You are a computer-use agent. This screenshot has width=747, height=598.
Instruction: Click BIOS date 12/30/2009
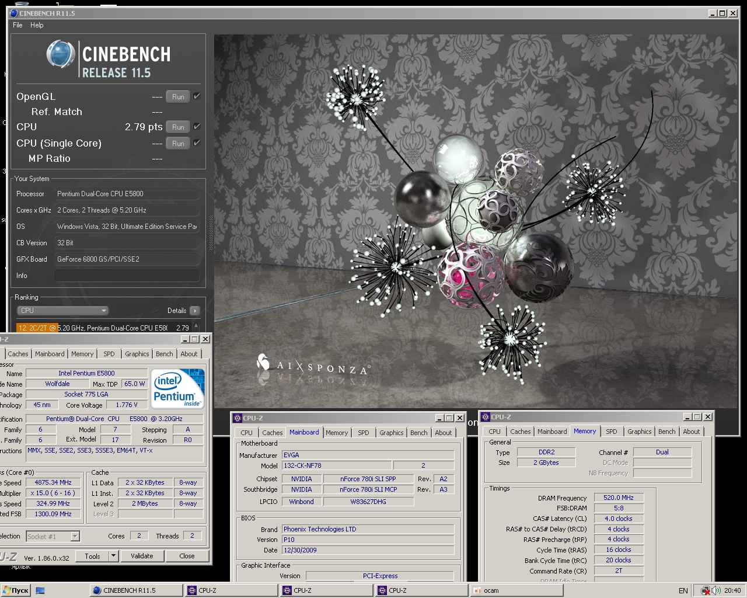pos(368,550)
